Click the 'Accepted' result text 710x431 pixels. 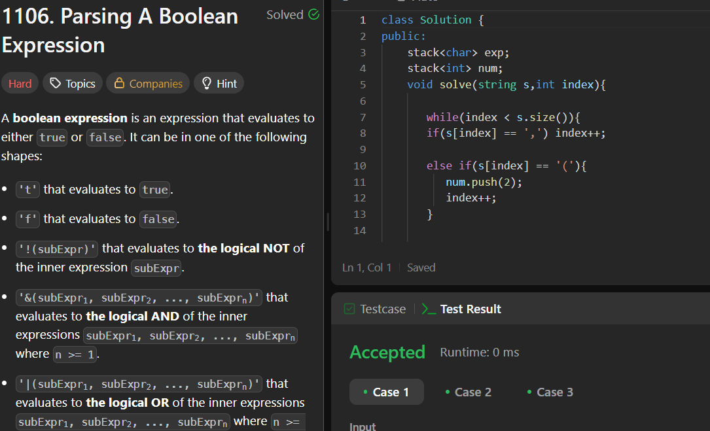[387, 352]
